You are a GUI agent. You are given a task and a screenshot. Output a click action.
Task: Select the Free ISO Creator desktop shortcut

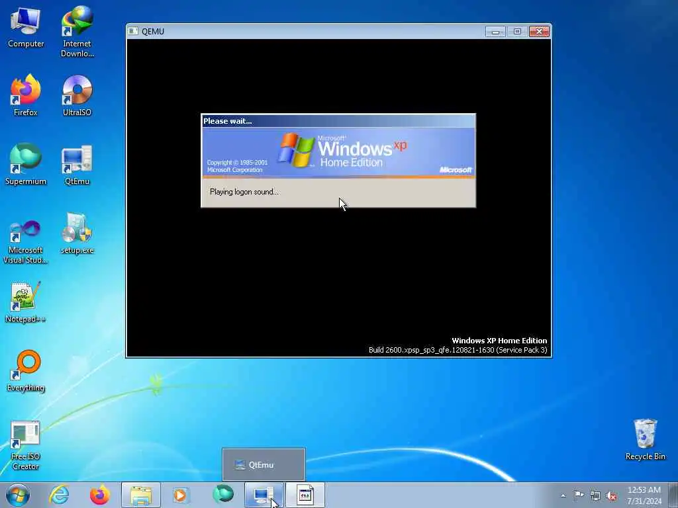pyautogui.click(x=26, y=445)
